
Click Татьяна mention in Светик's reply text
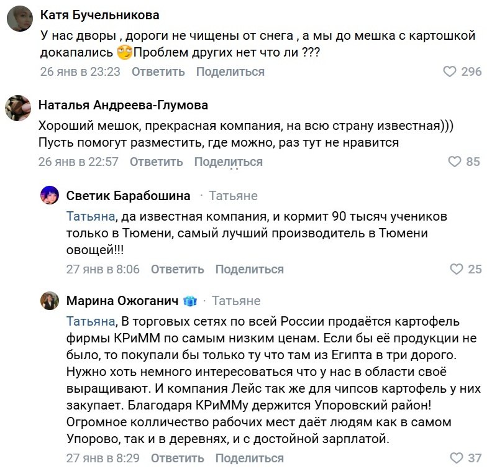click(91, 216)
